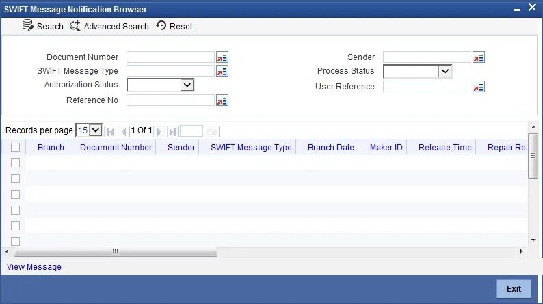Open the SWIFT Message Type lookup icon

222,71
